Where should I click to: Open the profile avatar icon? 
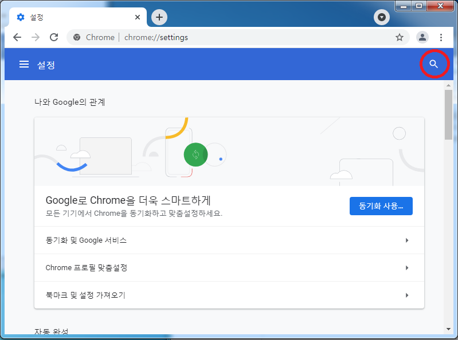(422, 37)
